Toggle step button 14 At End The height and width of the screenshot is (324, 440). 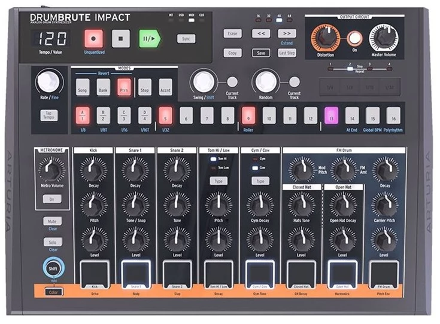point(352,115)
